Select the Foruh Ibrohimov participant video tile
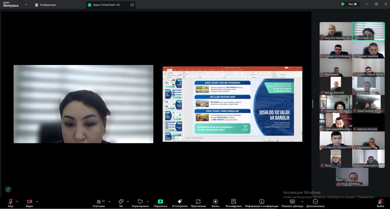390x209 pixels. click(352, 177)
